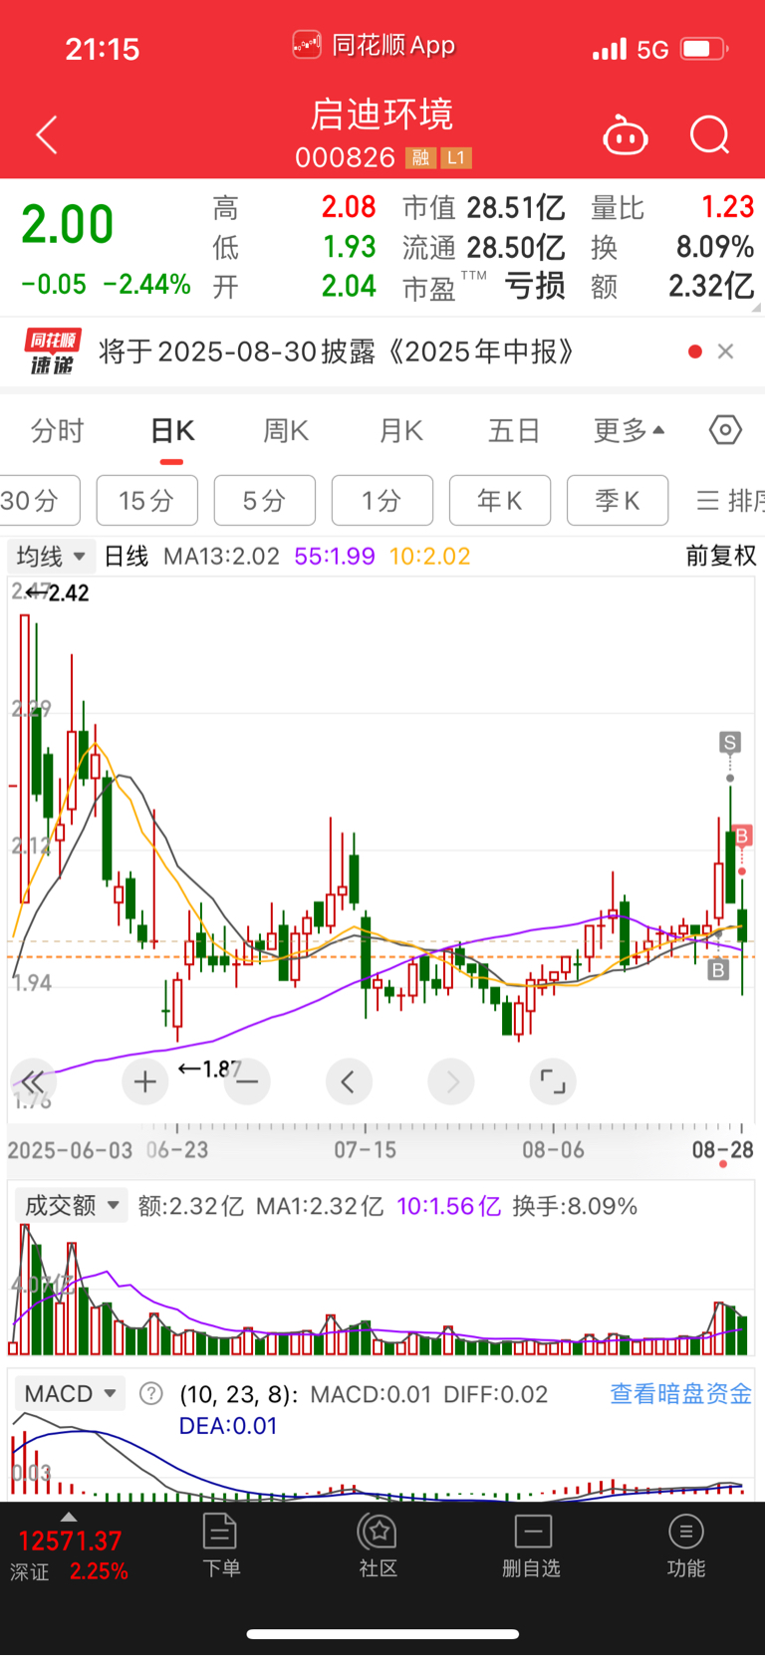765x1656 pixels.
Task: Jump to earliest data with double-left arrow
Action: pos(33,1081)
